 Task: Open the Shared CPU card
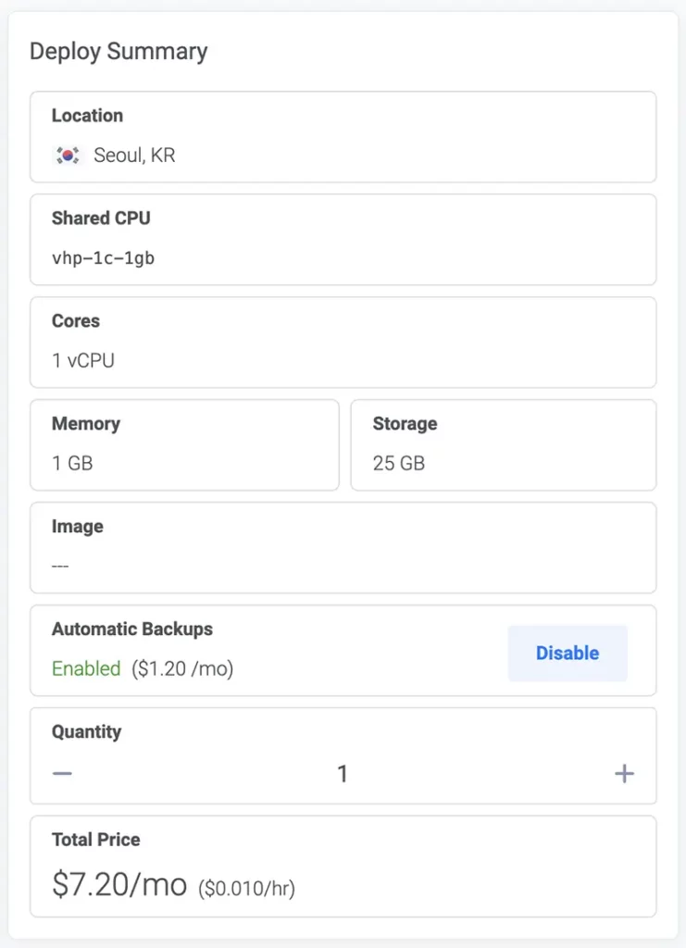pos(343,240)
